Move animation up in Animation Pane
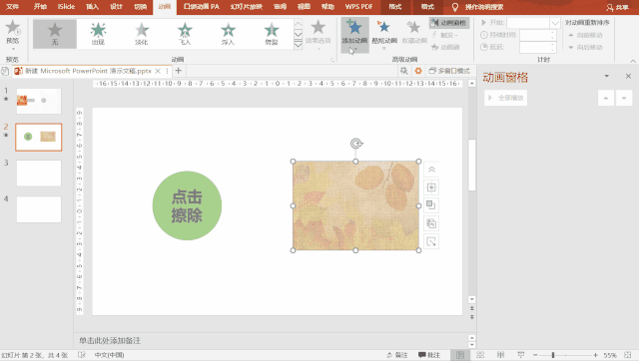Image resolution: width=639 pixels, height=361 pixels. pyautogui.click(x=606, y=98)
